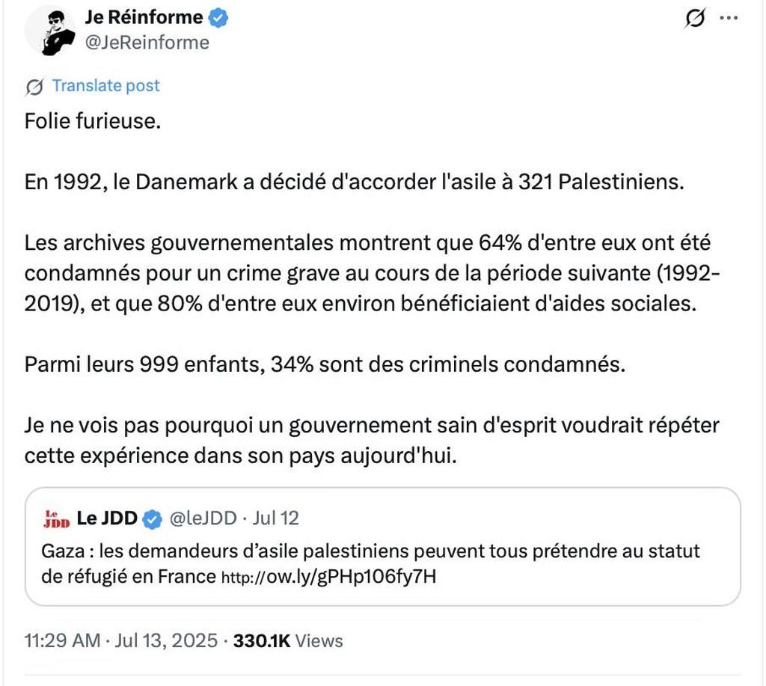Screen dimensions: 766x686
Task: Click the verified badge next to Le JDD
Action: pos(152,518)
